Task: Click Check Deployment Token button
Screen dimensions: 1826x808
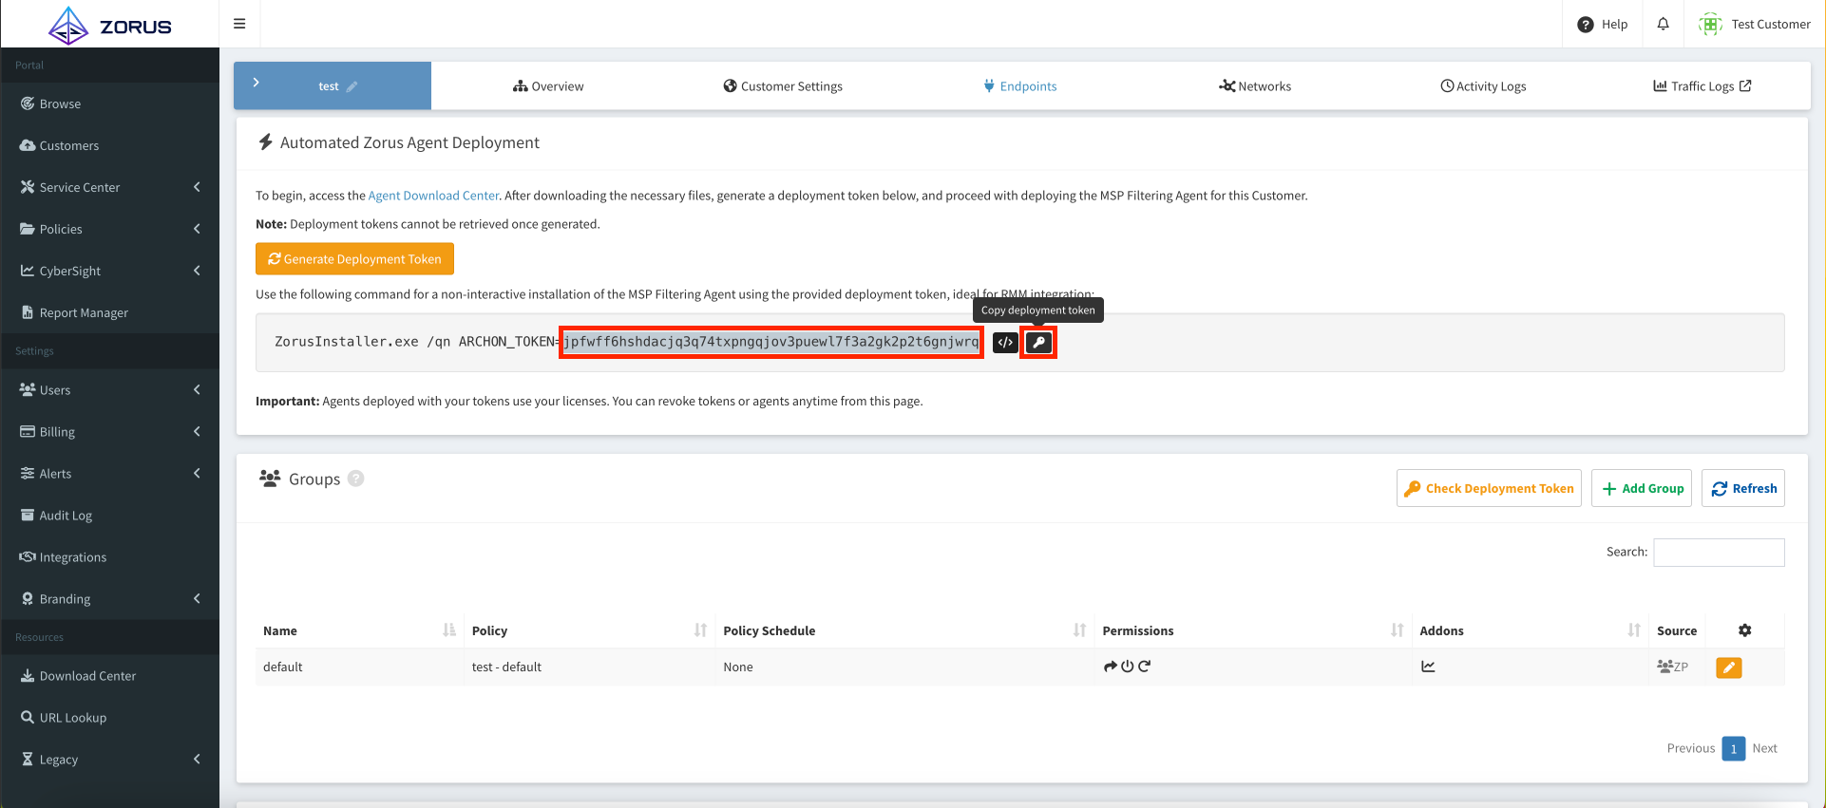Action: pyautogui.click(x=1488, y=488)
